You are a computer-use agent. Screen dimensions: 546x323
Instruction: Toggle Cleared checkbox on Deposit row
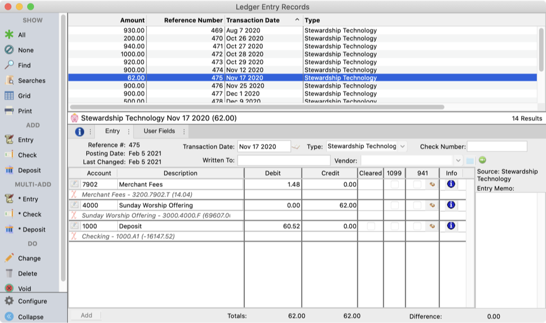pyautogui.click(x=371, y=226)
